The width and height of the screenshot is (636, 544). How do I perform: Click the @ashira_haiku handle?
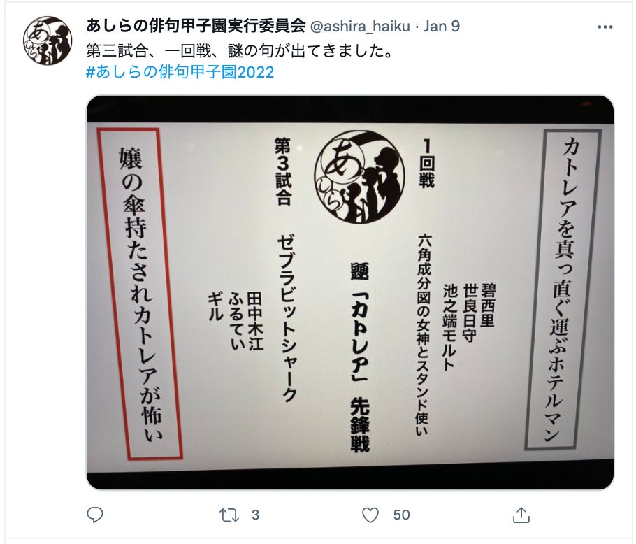[x=360, y=27]
